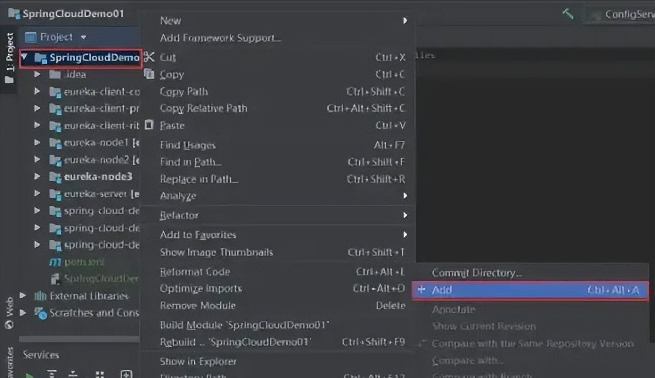This screenshot has width=655, height=378.
Task: Expand the External Libraries node
Action: [23, 296]
